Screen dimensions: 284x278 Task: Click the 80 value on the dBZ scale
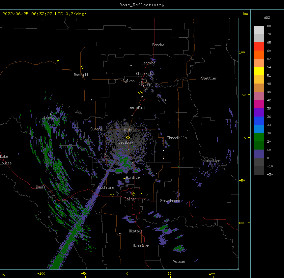[x=269, y=26]
